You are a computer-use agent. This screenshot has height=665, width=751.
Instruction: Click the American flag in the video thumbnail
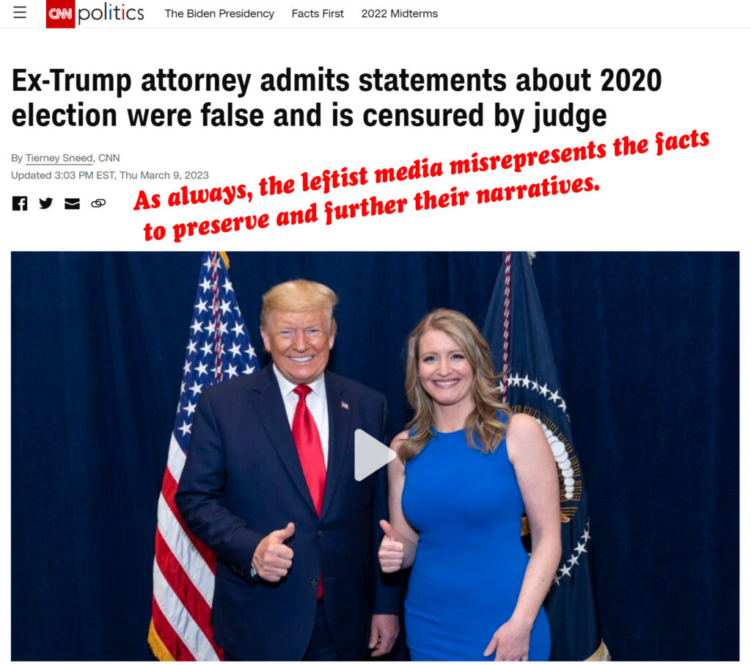coord(201,456)
